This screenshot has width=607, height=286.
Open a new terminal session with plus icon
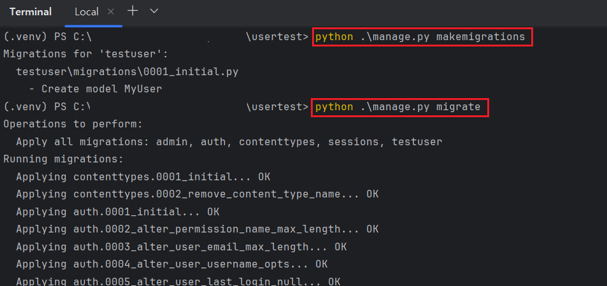[132, 11]
